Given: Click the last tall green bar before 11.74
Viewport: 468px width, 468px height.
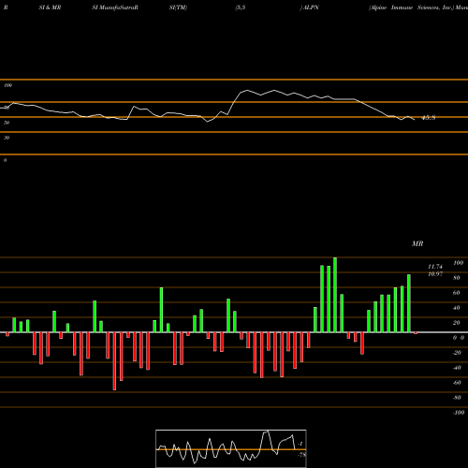Looking at the screenshot, I should click(x=409, y=303).
